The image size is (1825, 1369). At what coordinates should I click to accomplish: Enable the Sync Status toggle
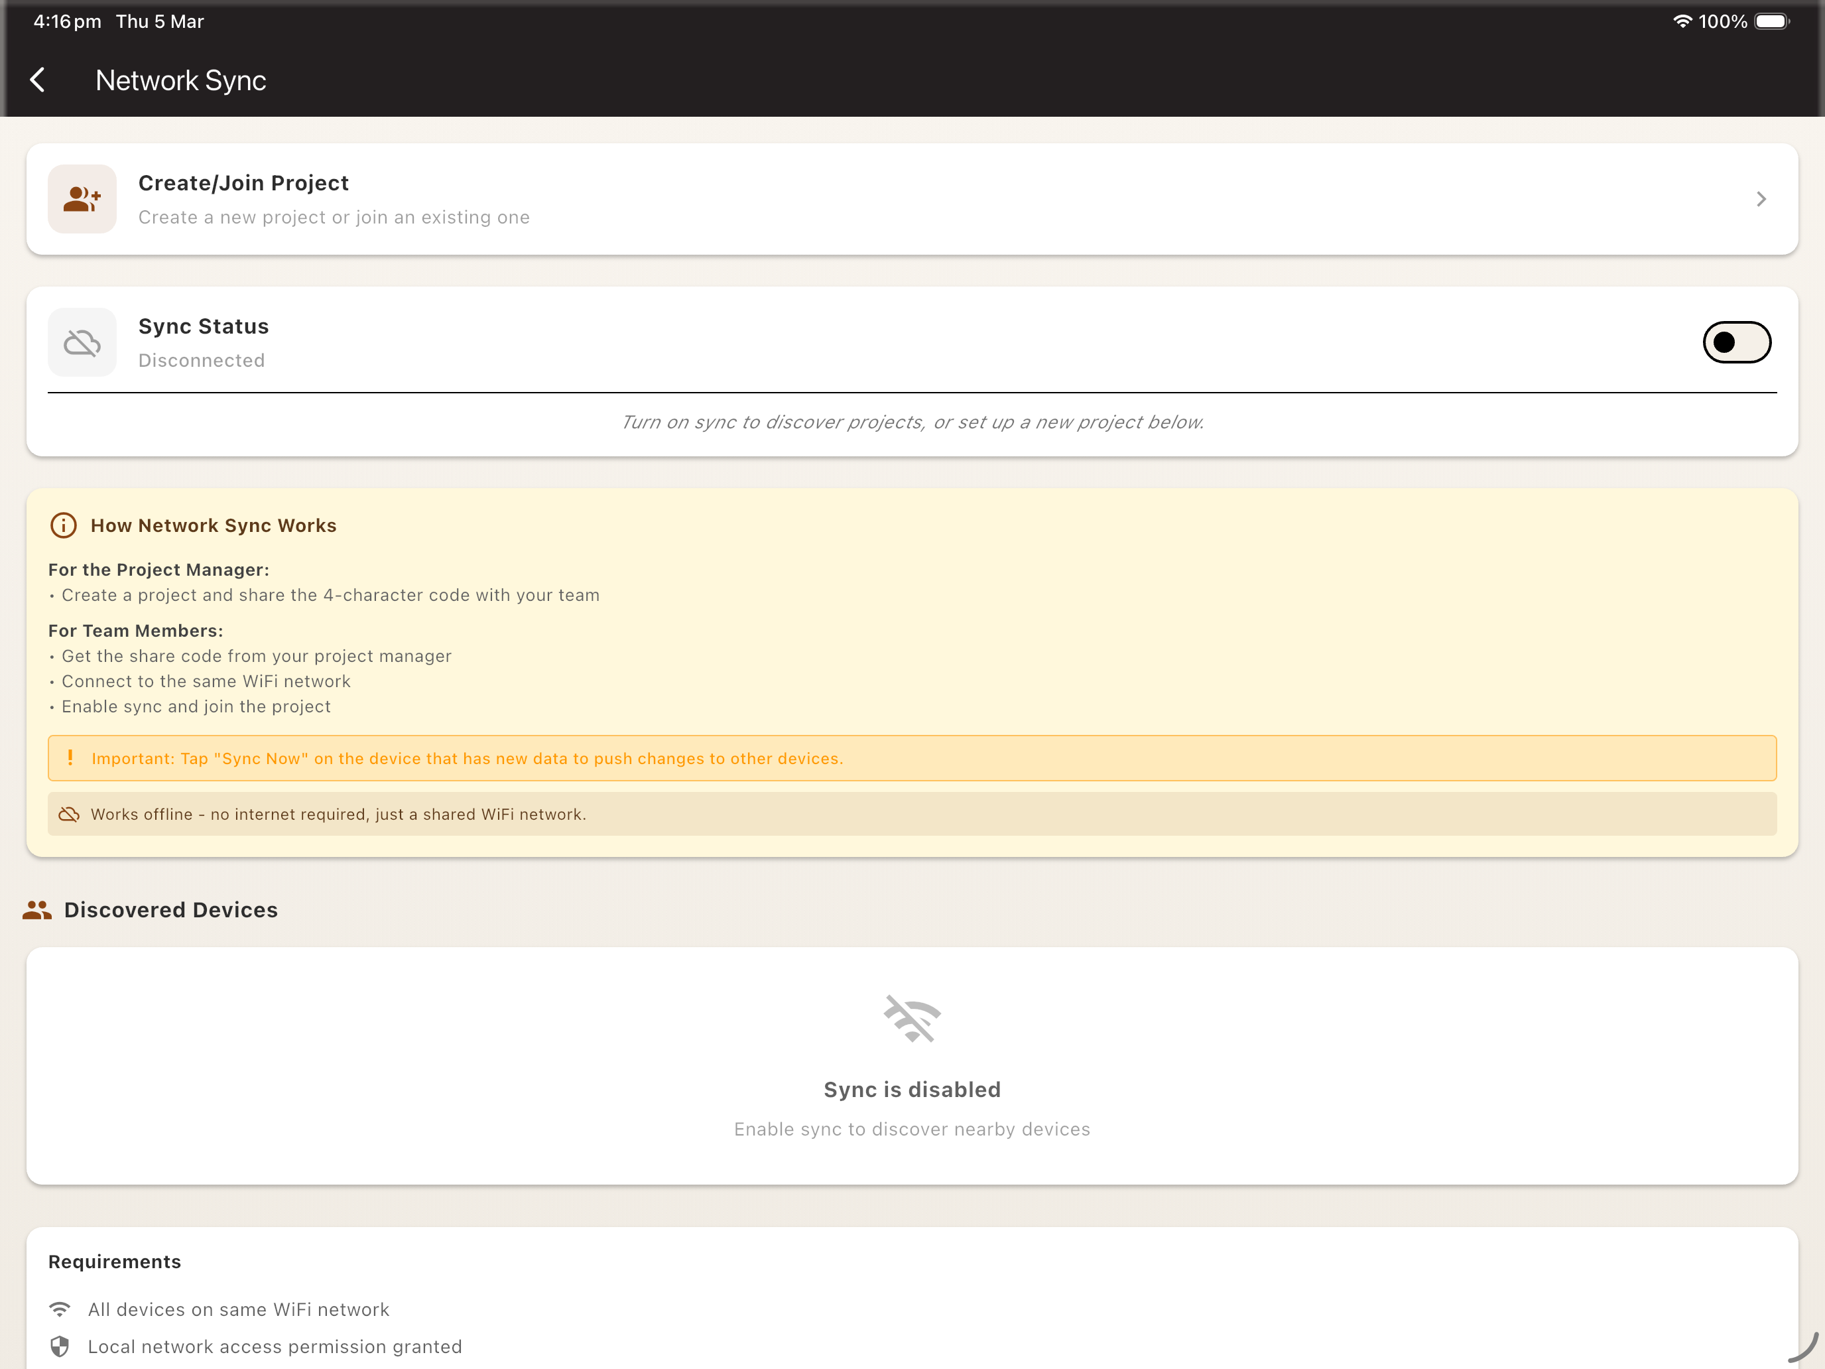coord(1737,342)
